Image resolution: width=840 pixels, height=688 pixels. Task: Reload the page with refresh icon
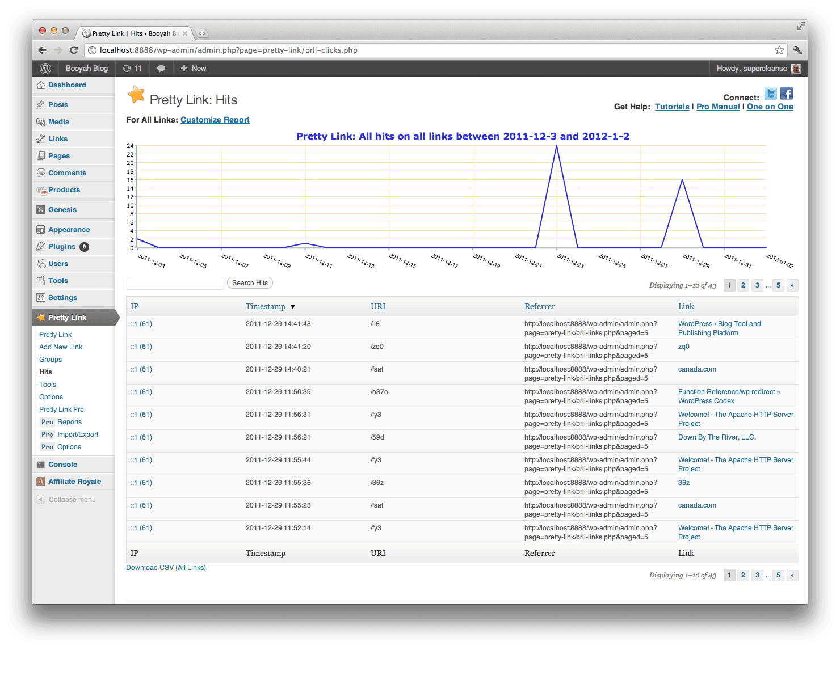click(x=74, y=50)
